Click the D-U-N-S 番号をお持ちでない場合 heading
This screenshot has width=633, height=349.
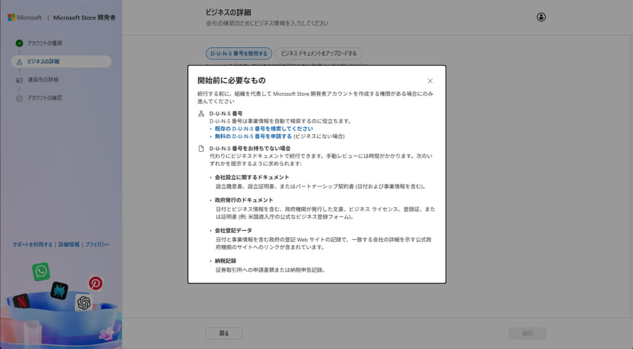coord(250,148)
